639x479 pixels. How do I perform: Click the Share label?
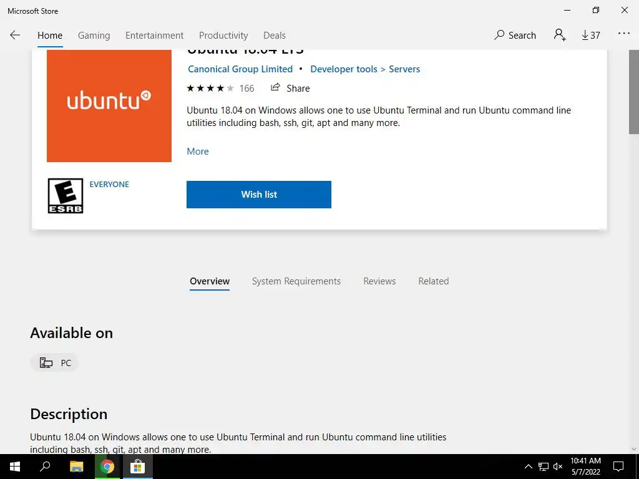298,89
